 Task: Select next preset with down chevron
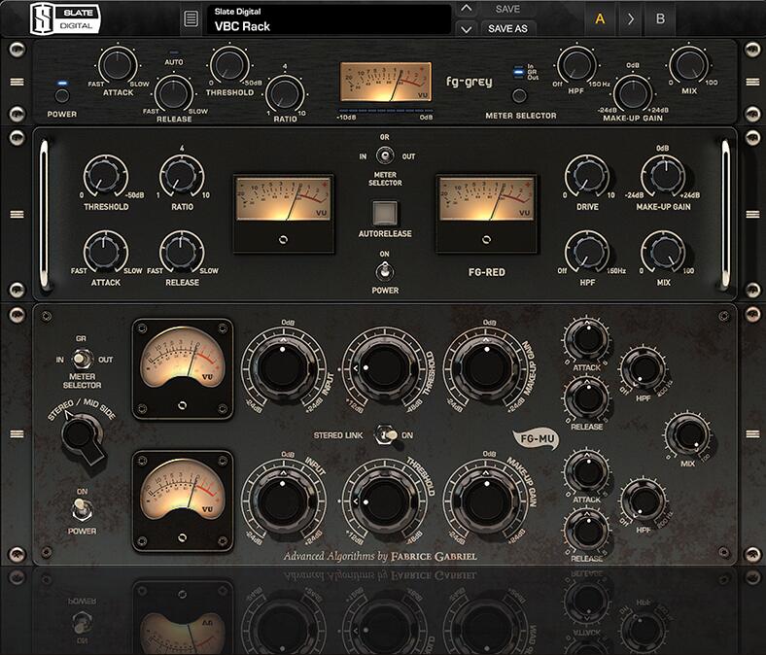[x=467, y=29]
